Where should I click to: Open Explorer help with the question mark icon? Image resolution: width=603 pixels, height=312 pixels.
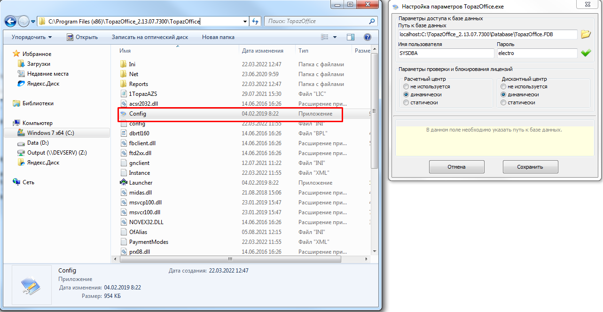point(368,37)
